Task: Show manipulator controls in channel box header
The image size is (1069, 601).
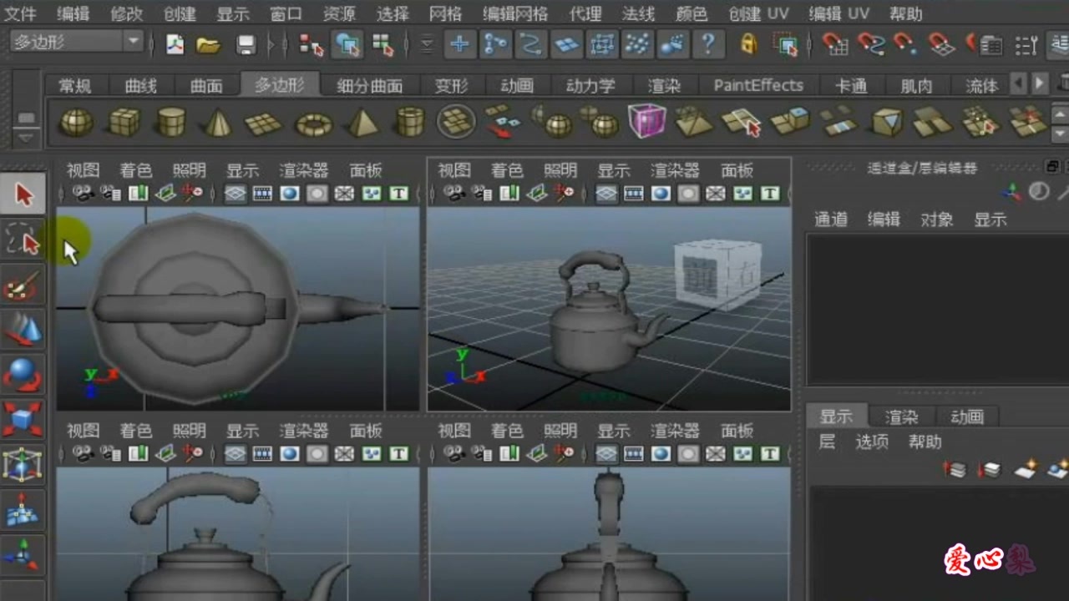Action: (x=1012, y=193)
